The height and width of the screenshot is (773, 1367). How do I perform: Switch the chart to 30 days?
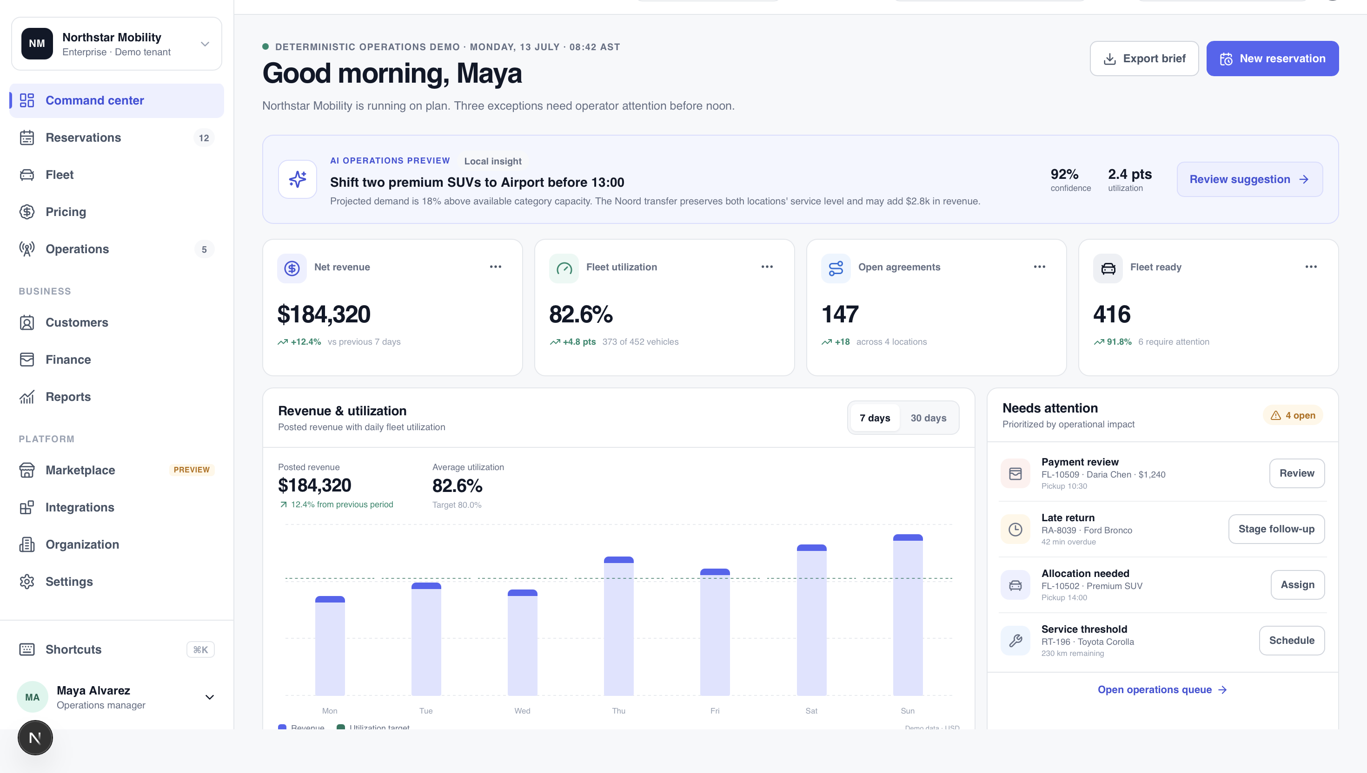[928, 418]
